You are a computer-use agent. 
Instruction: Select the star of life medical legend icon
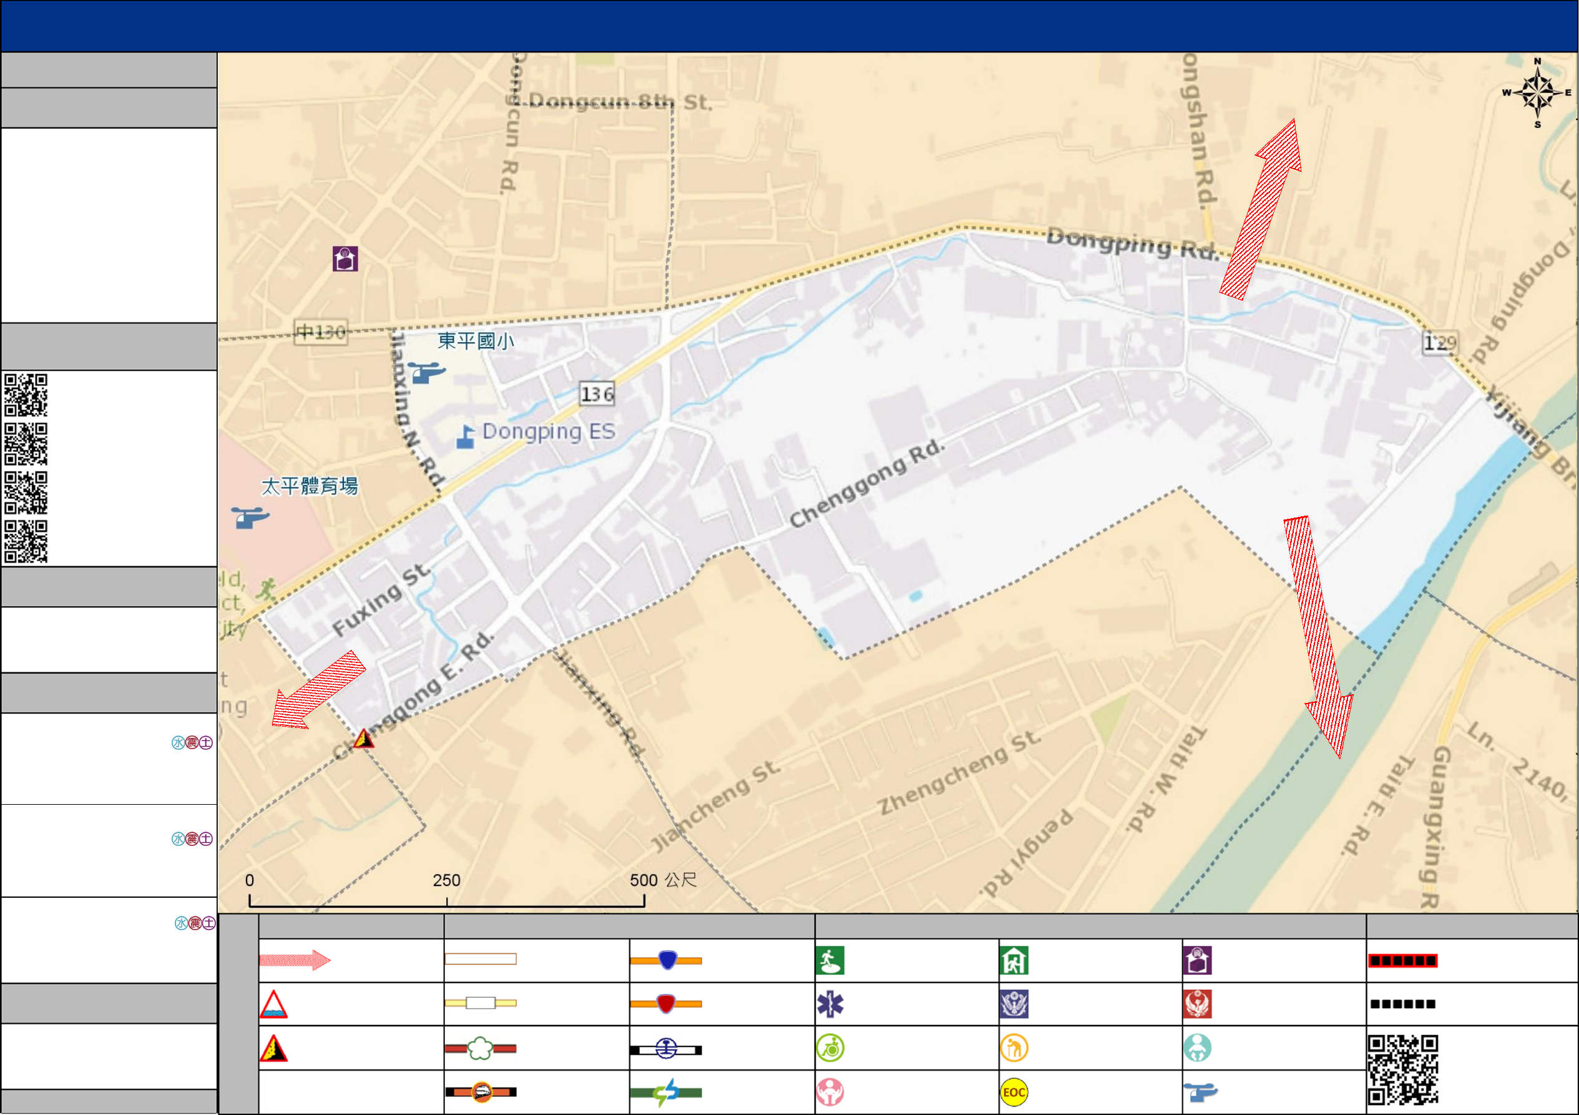830,1004
